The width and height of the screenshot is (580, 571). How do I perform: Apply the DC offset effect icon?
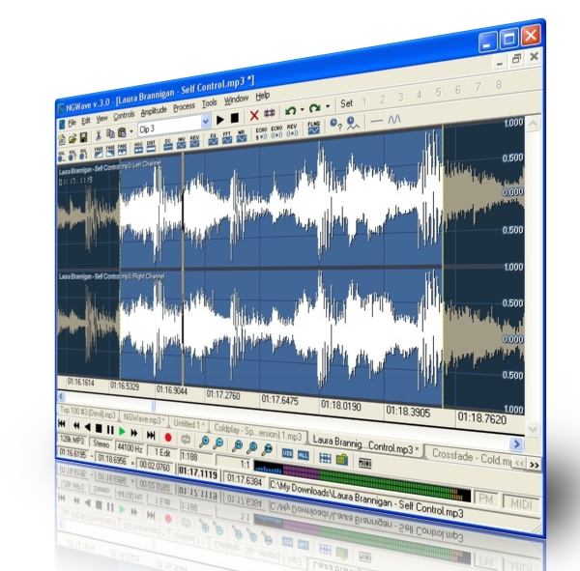click(x=168, y=144)
